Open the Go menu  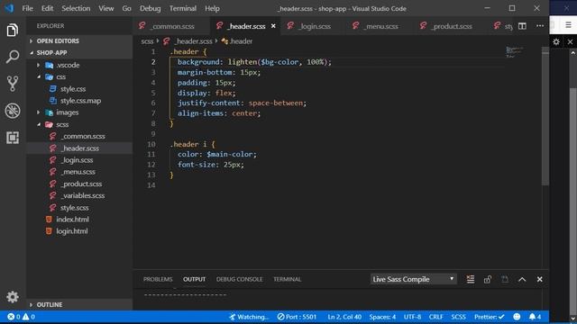126,8
